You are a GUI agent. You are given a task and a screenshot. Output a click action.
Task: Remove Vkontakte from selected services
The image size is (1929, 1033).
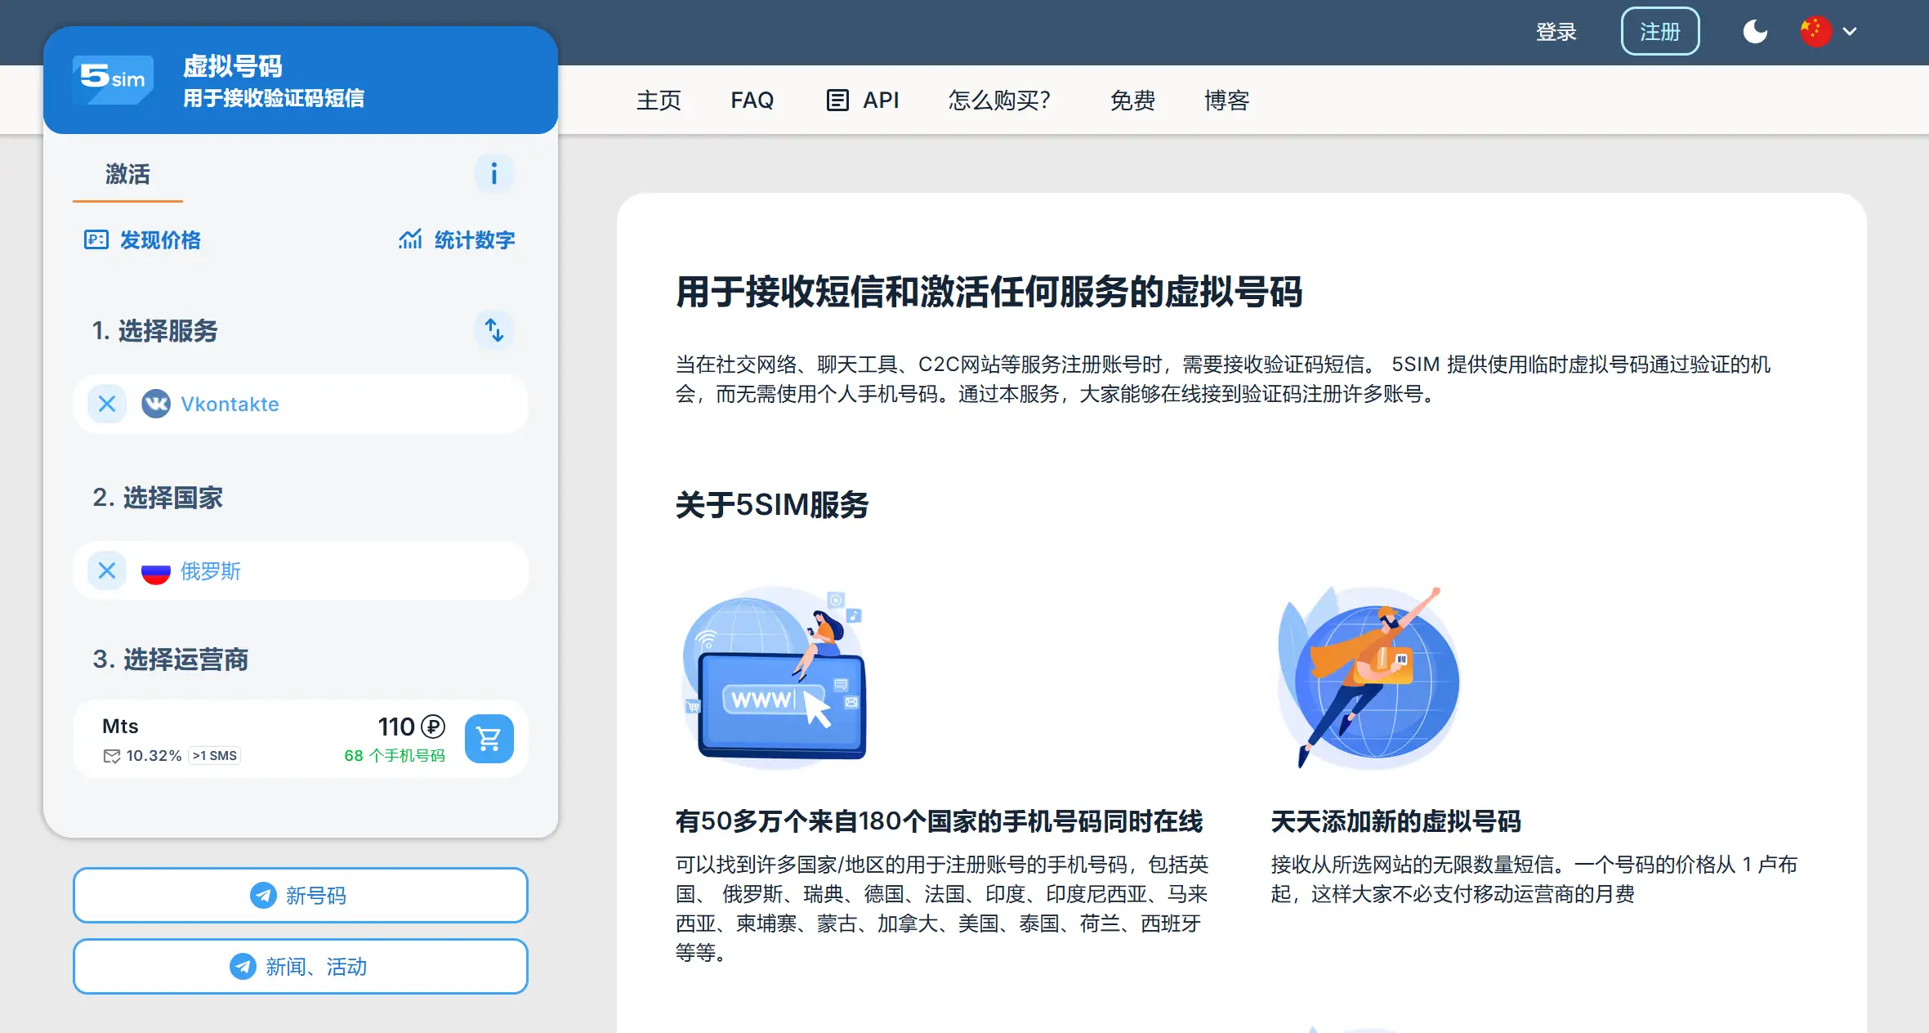[105, 403]
